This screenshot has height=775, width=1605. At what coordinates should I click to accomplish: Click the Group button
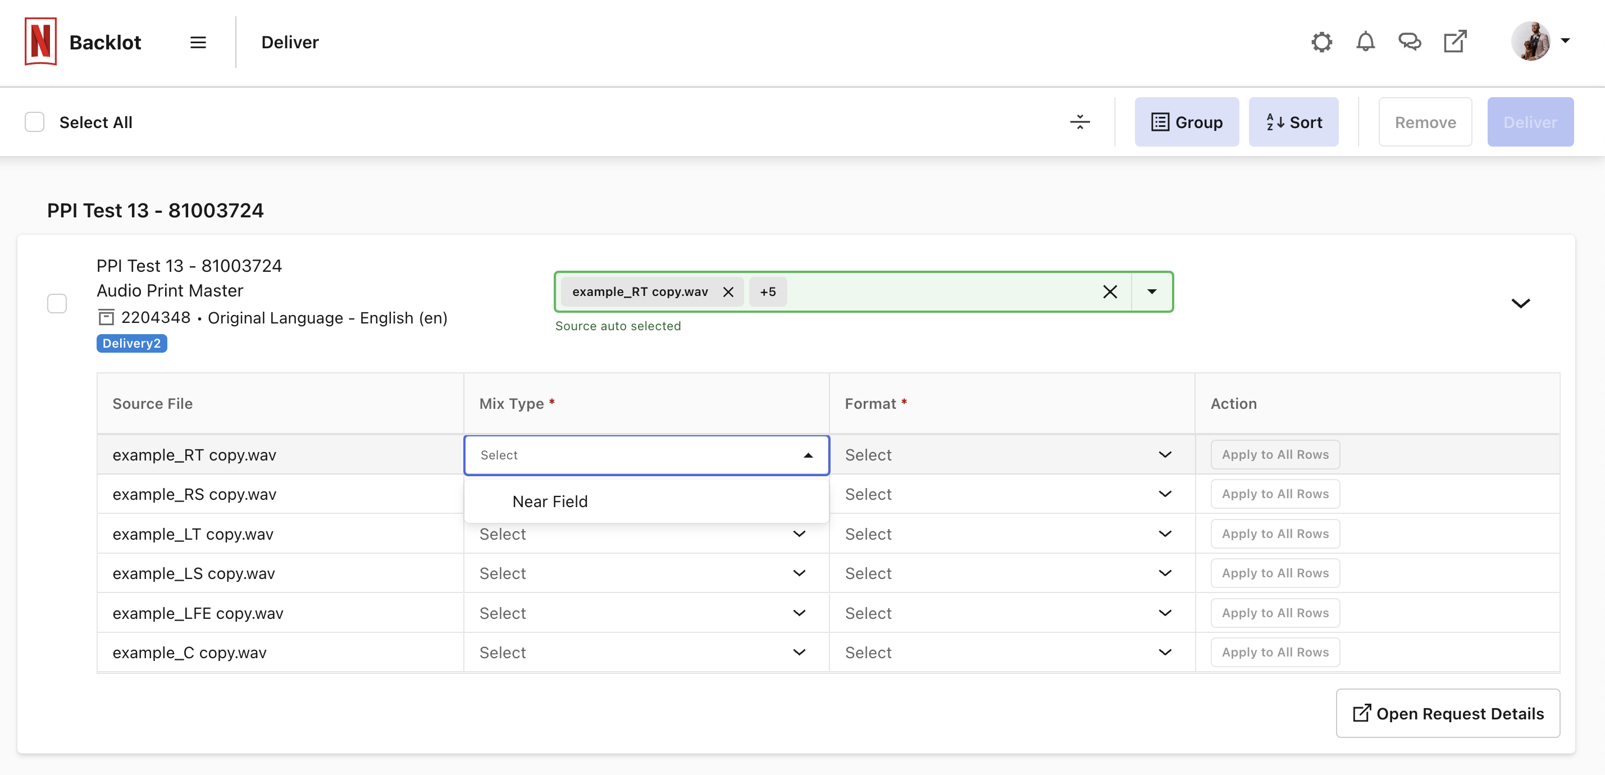coord(1186,122)
